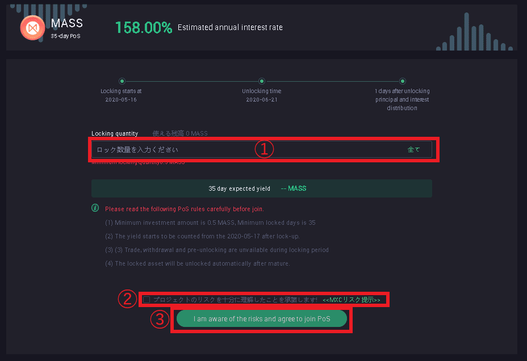This screenshot has width=527, height=361.
Task: Click the red circled number 3 annotation
Action: point(160,319)
